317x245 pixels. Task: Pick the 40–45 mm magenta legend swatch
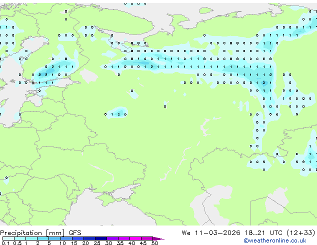(x=135, y=238)
